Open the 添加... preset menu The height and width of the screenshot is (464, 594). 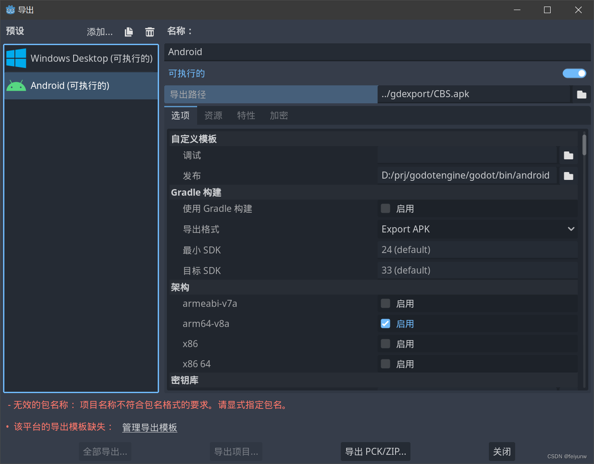click(100, 32)
